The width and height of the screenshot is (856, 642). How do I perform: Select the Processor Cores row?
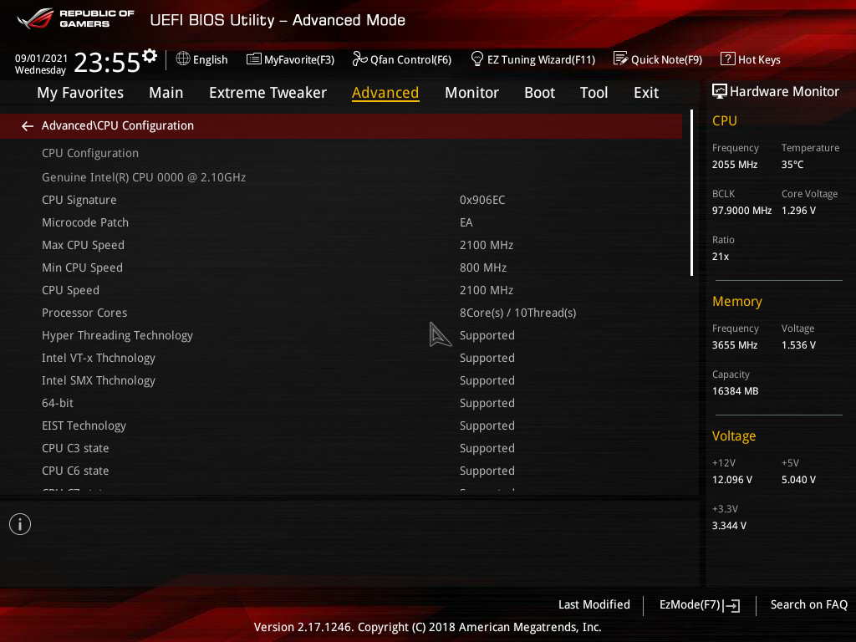[341, 313]
